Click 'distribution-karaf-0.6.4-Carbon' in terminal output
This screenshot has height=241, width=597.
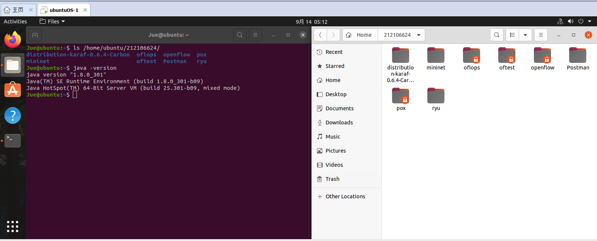point(78,55)
